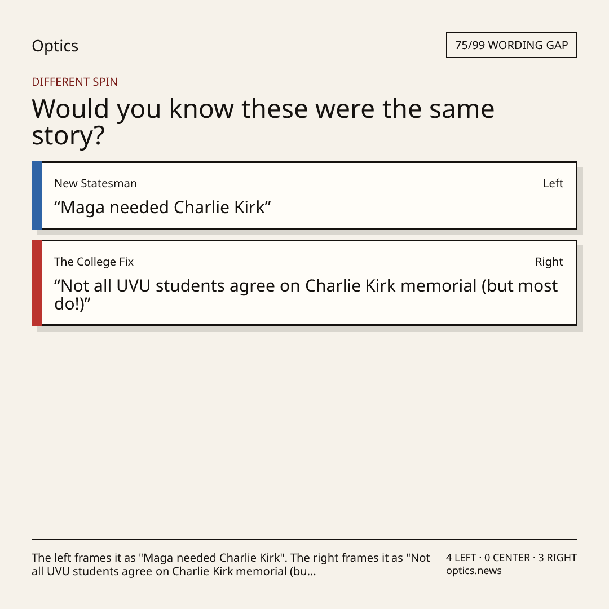The height and width of the screenshot is (609, 609).
Task: Click the 75/99 WORDING GAP badge
Action: click(511, 45)
